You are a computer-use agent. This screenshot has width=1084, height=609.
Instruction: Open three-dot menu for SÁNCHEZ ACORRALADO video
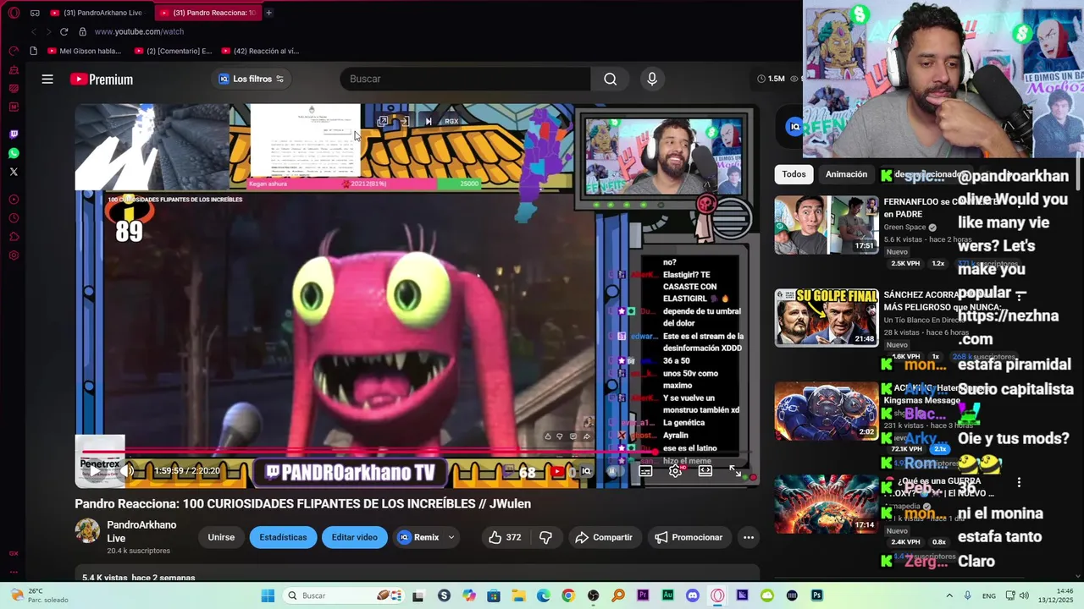(1019, 296)
